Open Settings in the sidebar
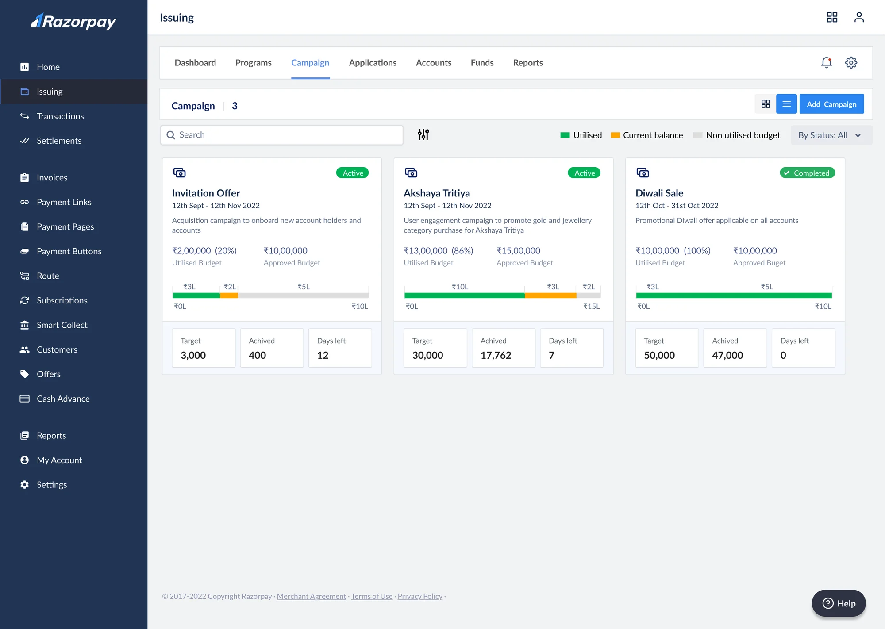 [73, 485]
